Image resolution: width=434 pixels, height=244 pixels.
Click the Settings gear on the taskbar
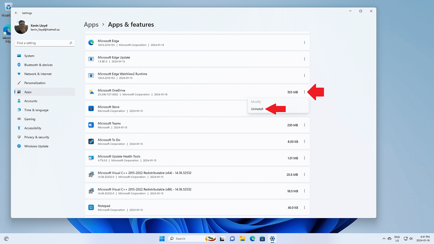pyautogui.click(x=272, y=239)
